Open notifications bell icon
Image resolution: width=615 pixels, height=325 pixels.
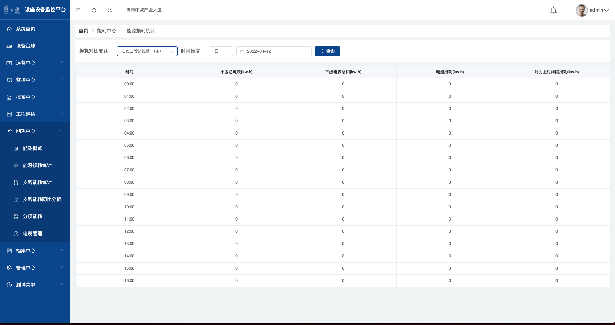(553, 11)
